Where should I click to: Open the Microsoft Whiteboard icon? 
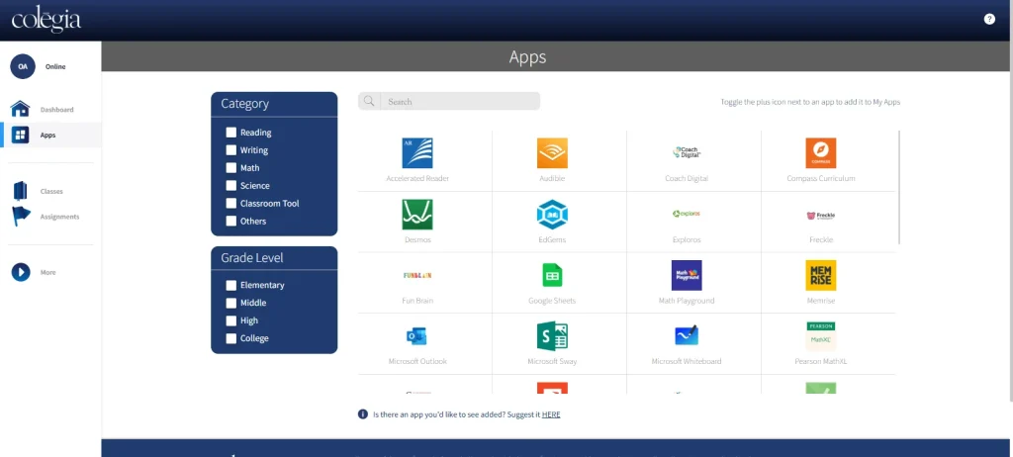pos(687,336)
